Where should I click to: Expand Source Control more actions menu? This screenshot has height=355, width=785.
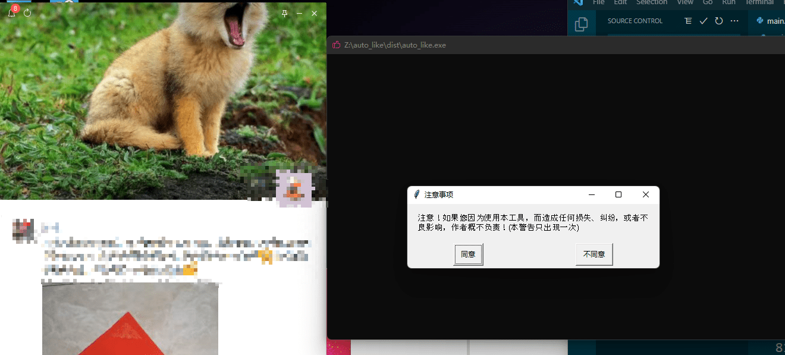coord(734,21)
